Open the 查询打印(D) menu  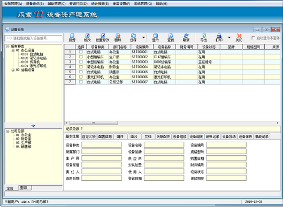pyautogui.click(x=78, y=4)
